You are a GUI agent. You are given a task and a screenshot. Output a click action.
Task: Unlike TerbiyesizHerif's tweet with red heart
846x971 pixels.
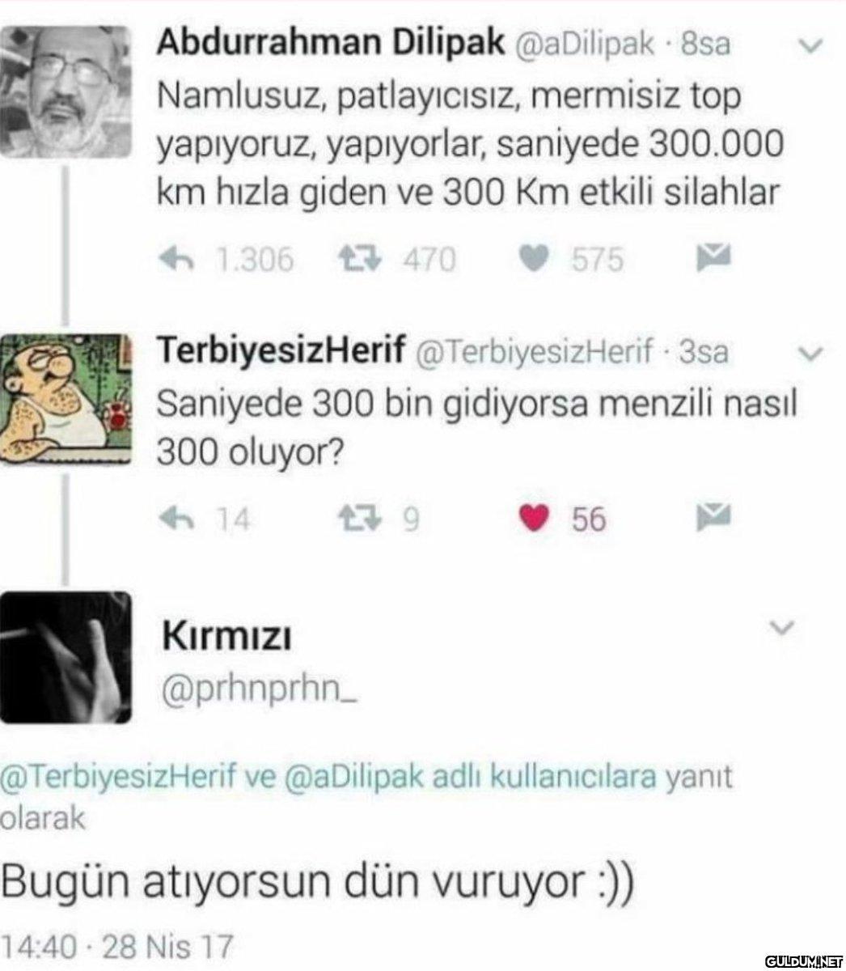click(533, 519)
